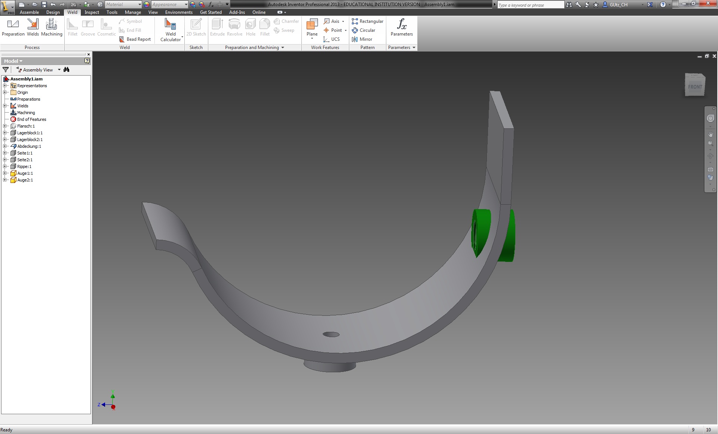
Task: Open the Manage ribbon tab
Action: point(133,12)
